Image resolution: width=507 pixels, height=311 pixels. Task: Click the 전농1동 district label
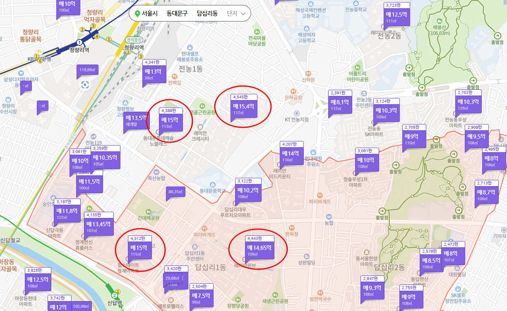(x=190, y=69)
